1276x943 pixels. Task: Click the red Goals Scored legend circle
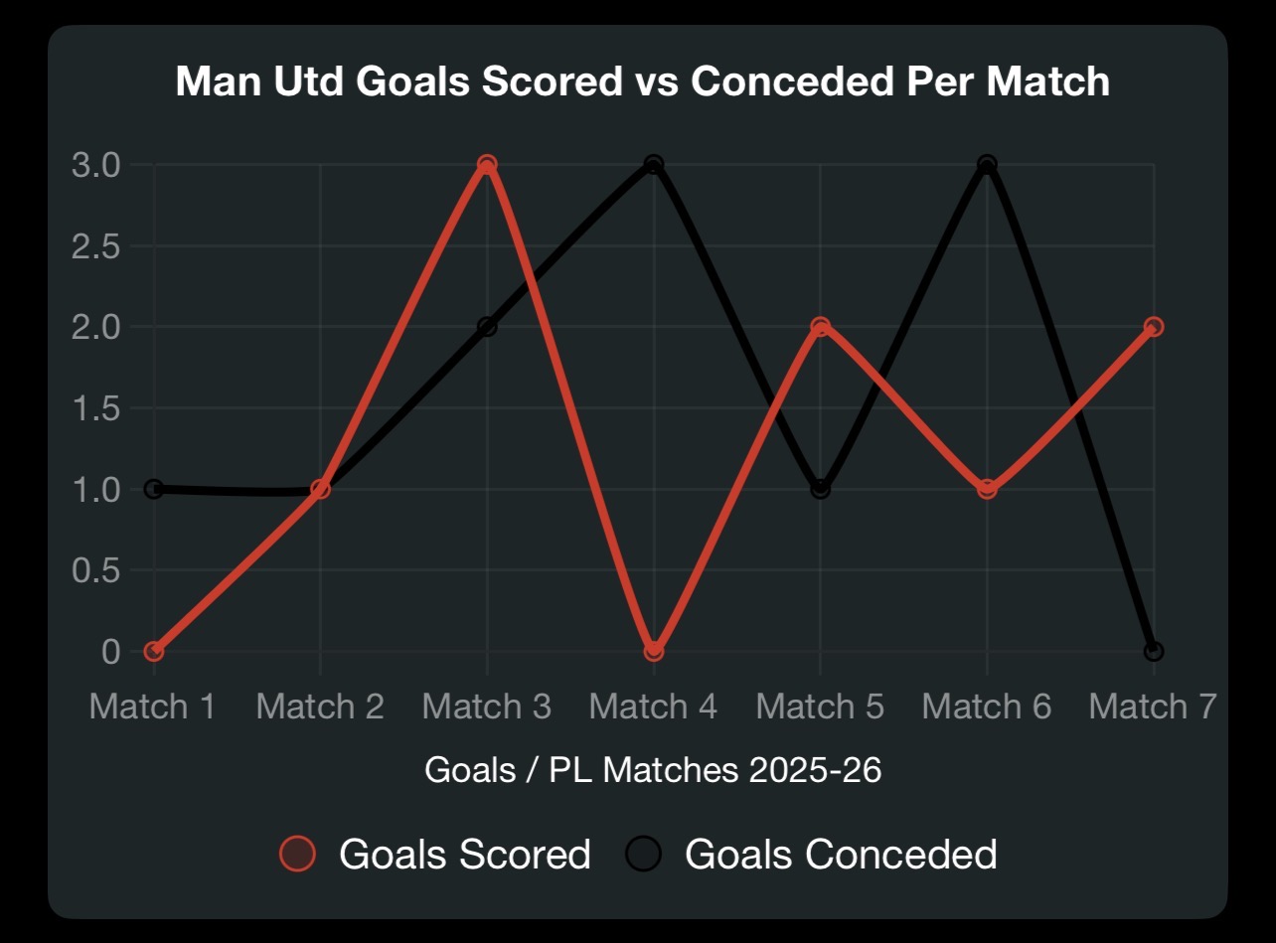(x=297, y=854)
